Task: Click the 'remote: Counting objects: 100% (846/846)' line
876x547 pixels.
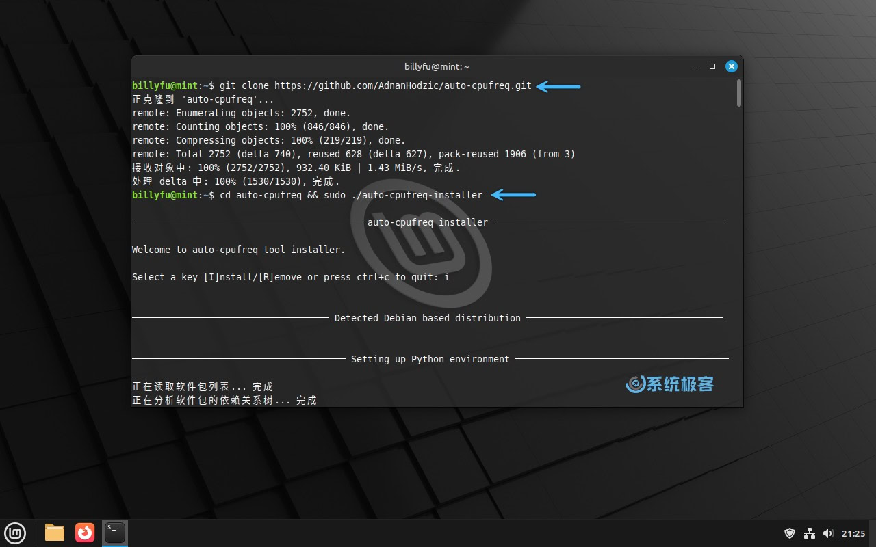Action: pos(261,127)
